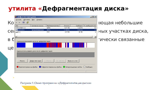Viewport: 160px width, 90px height.
Task: Click the forward arrow in the toolbar
Action: point(19,22)
